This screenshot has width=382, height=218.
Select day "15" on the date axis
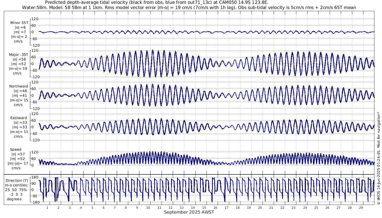pyautogui.click(x=204, y=208)
